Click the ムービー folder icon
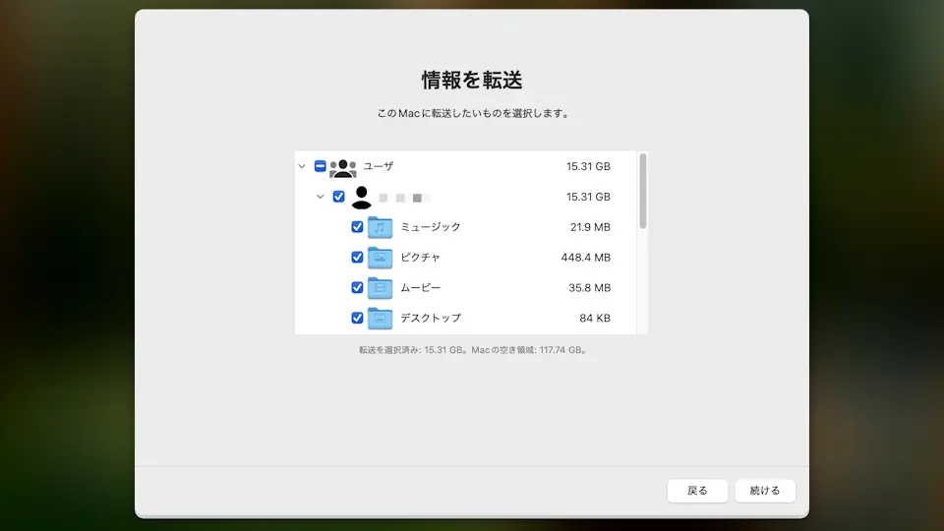Screen dimensions: 944x531 pyautogui.click(x=380, y=288)
